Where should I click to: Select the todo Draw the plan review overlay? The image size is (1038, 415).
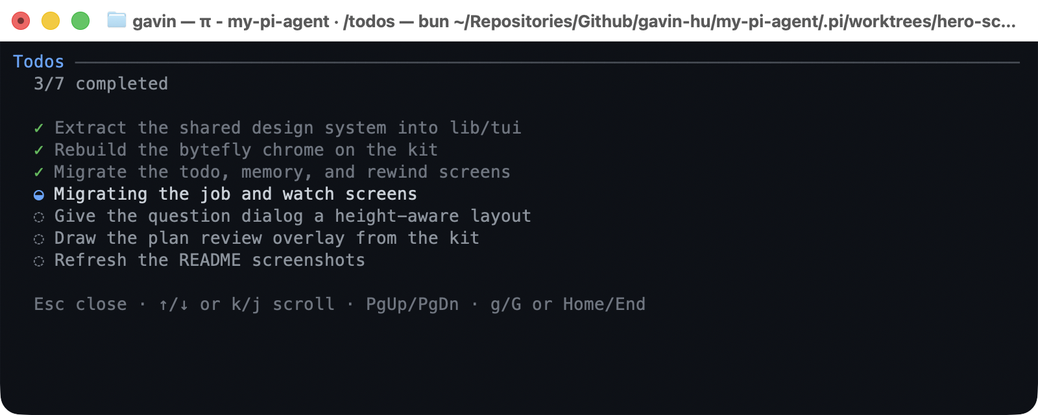point(267,238)
